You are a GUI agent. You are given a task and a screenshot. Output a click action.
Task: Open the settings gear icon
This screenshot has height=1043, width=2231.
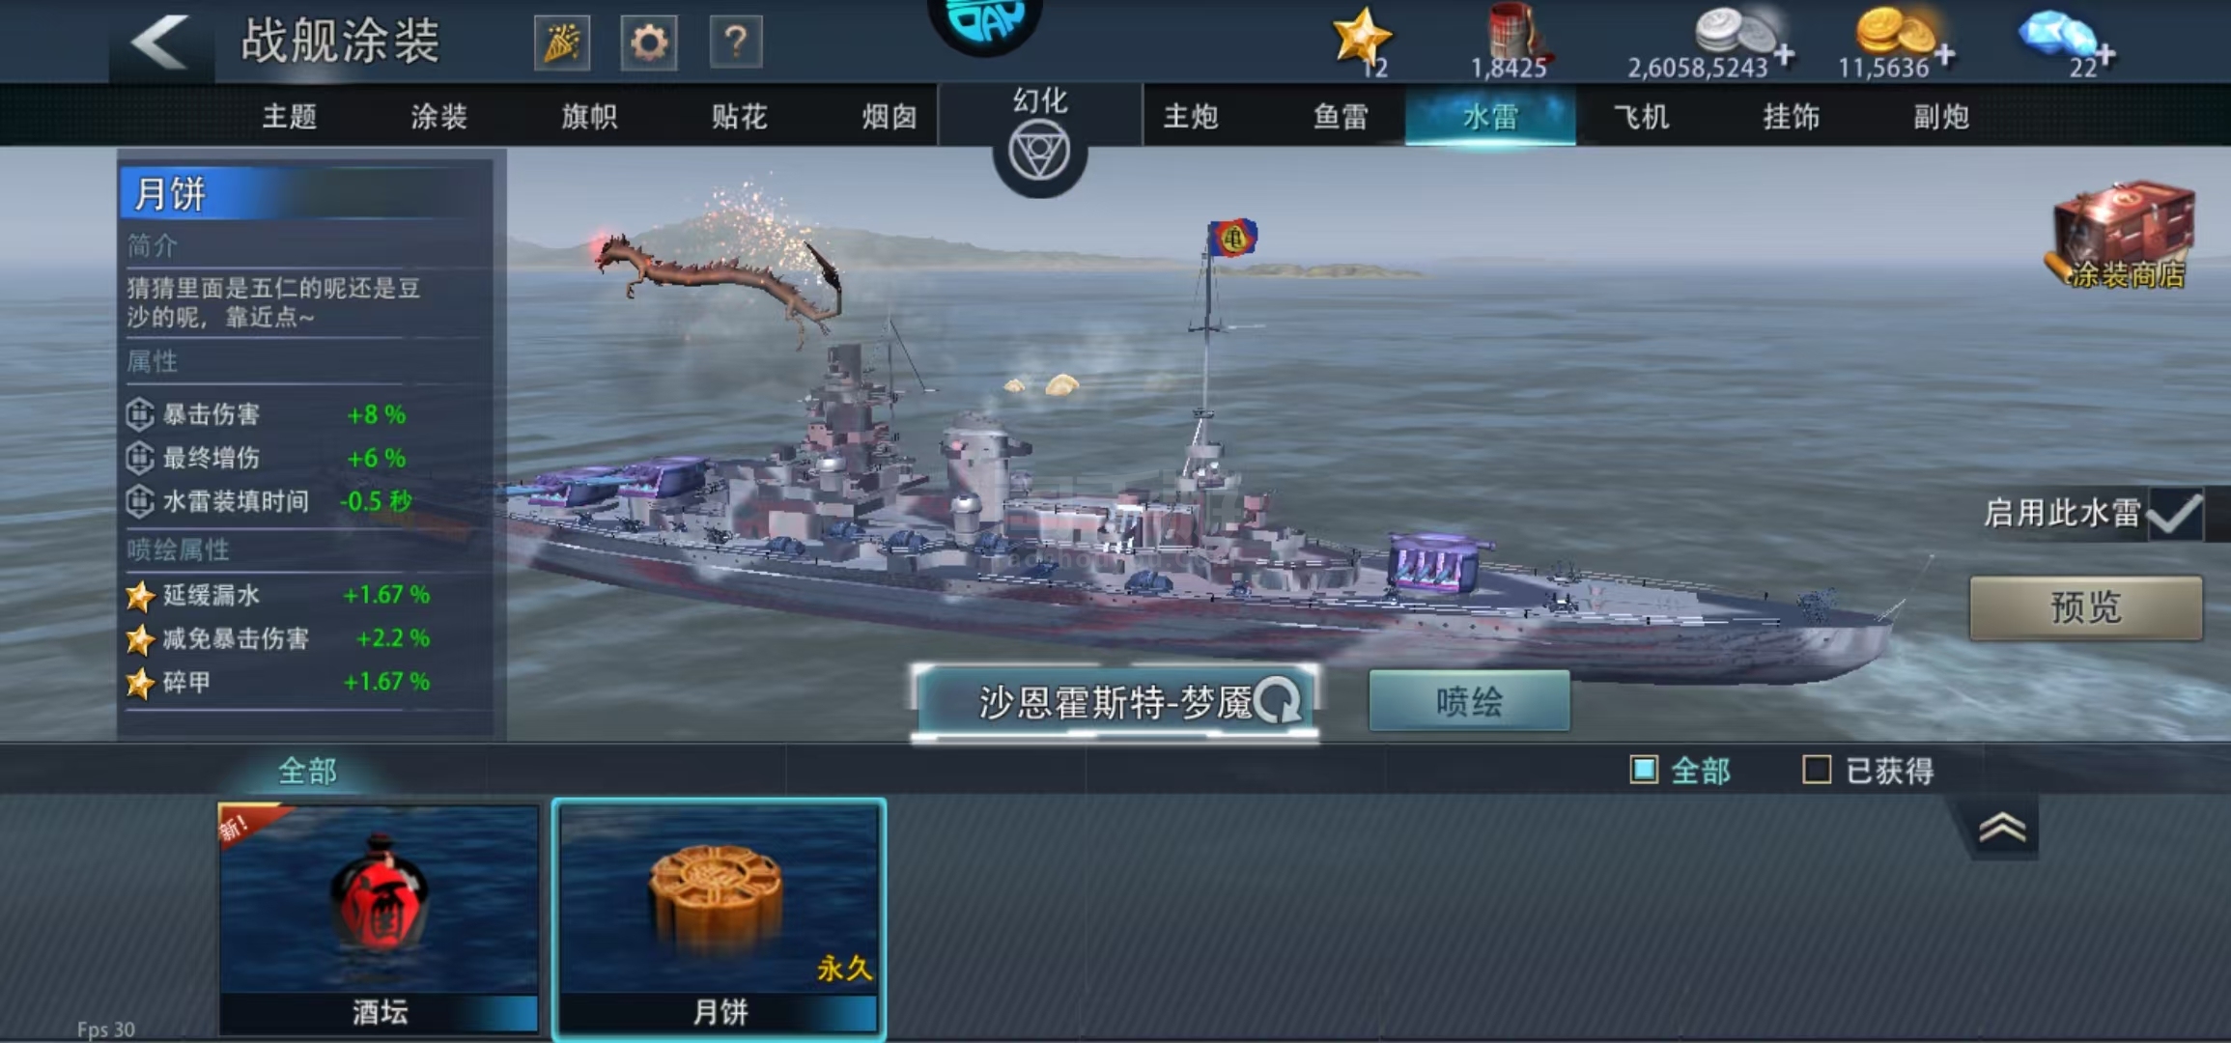[x=648, y=42]
